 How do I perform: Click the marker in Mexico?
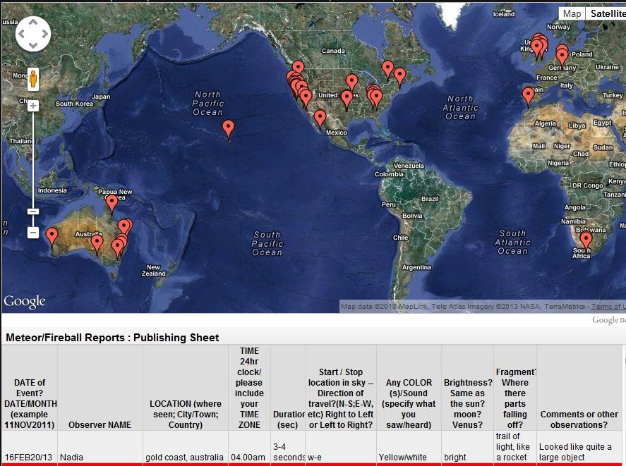(320, 118)
